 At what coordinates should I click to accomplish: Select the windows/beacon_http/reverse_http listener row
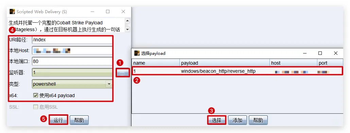tap(237, 71)
